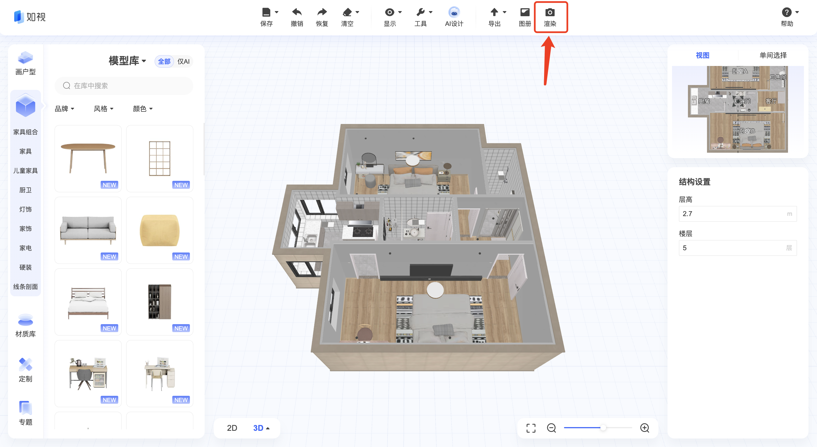Screen dimensions: 817x447
Task: Select 家具 category in sidebar
Action: coord(25,151)
